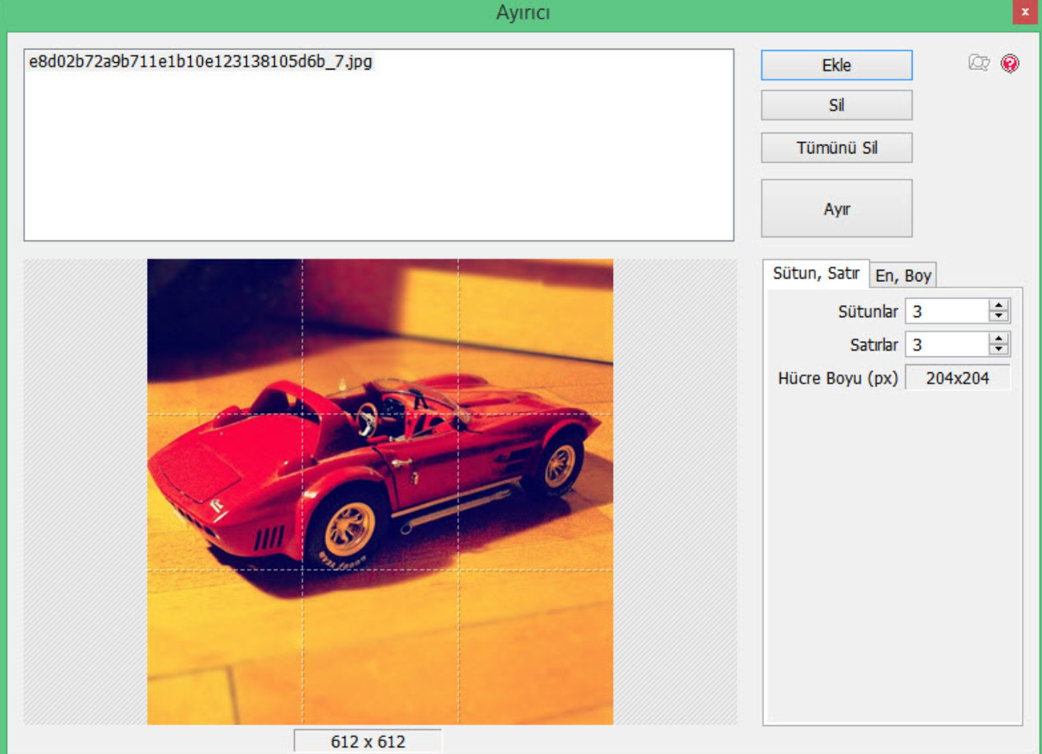The image size is (1042, 754).
Task: Decrease Sütunlar value with down arrow
Action: pyautogui.click(x=999, y=316)
